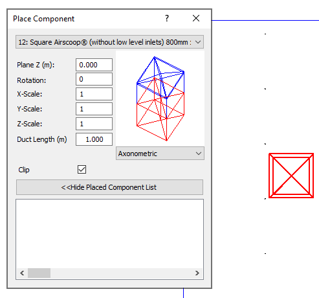Click the right scroll arrow in list
Viewport: 319px width, 298px height.
[197, 273]
